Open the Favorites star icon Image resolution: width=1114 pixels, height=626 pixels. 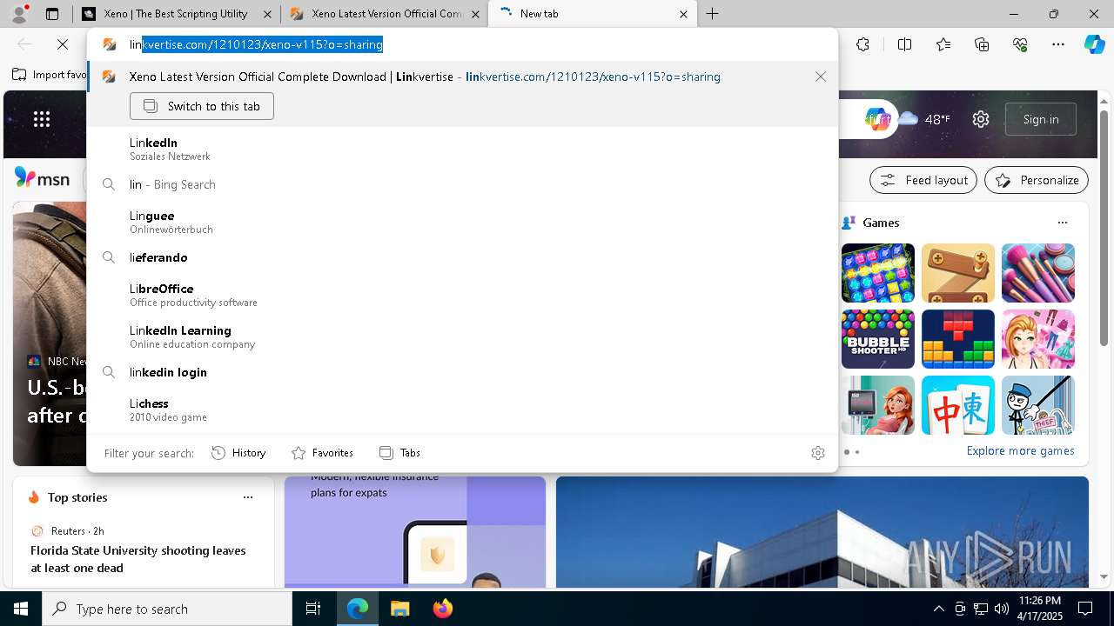[x=943, y=44]
